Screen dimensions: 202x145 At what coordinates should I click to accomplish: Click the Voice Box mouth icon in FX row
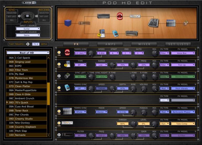click(x=67, y=52)
